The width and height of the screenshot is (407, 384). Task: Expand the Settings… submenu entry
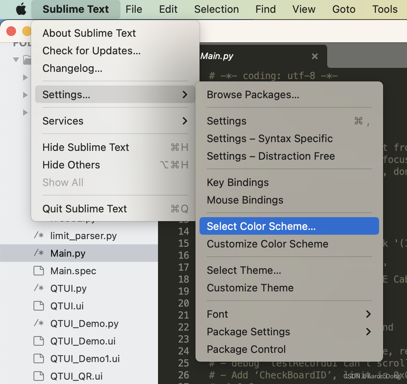click(115, 95)
